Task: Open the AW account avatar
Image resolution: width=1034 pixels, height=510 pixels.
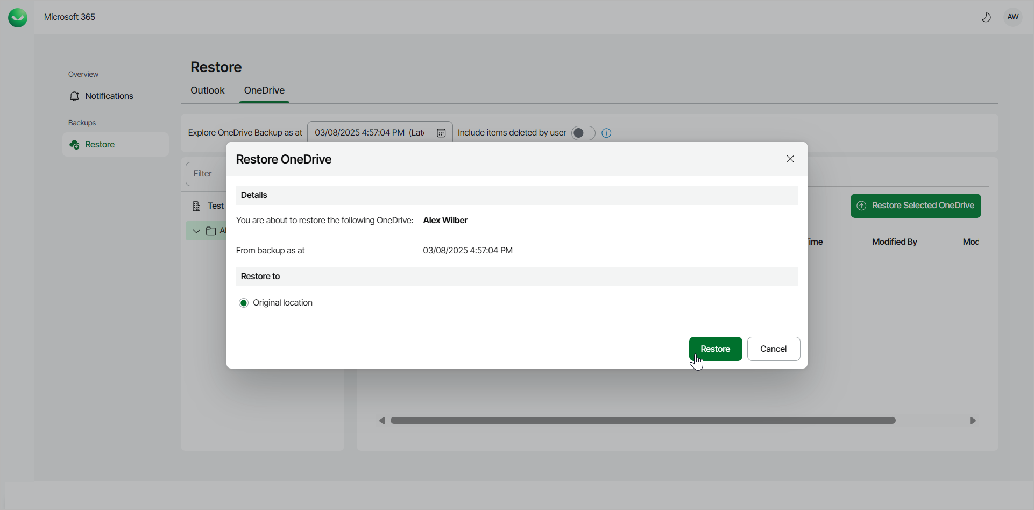Action: [1012, 17]
